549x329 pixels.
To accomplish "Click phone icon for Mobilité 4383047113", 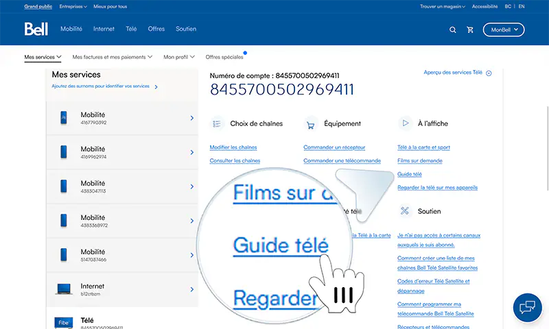I will (x=64, y=186).
